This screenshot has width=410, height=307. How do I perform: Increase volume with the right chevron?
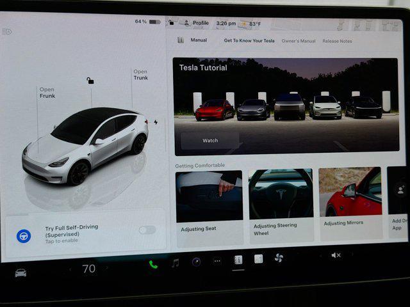pos(352,254)
